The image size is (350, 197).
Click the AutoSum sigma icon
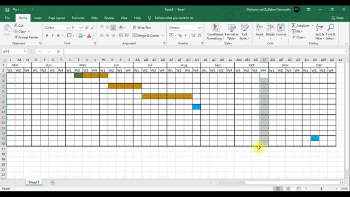(294, 26)
